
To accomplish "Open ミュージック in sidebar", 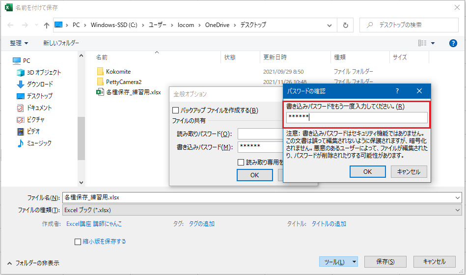I will coord(34,143).
